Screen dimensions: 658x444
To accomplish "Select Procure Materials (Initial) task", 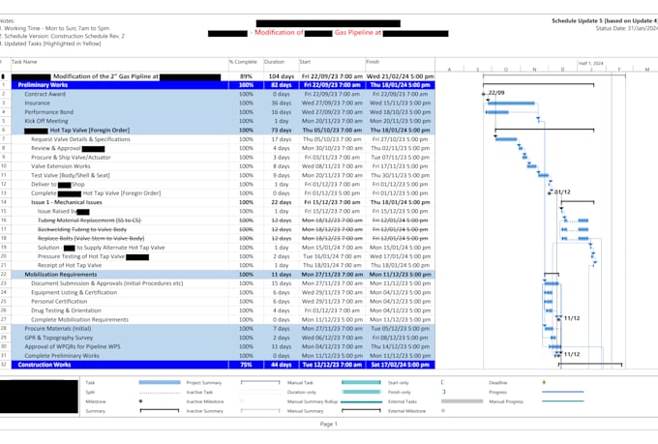I will [x=58, y=329].
